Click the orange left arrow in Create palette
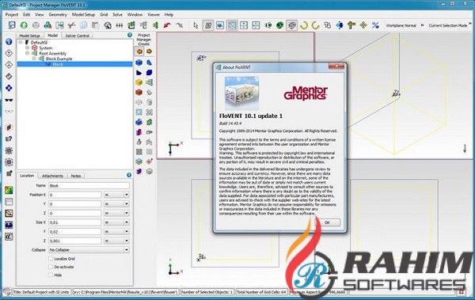The height and width of the screenshot is (300, 475). point(139,51)
